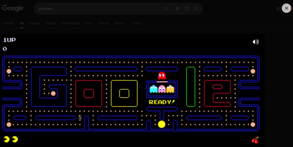Click the cherry fruit icon
293x147 pixels.
[x=255, y=140]
